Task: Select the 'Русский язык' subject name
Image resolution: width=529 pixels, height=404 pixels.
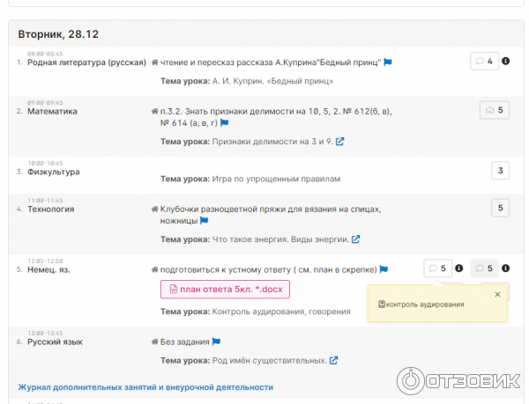Action: click(54, 342)
